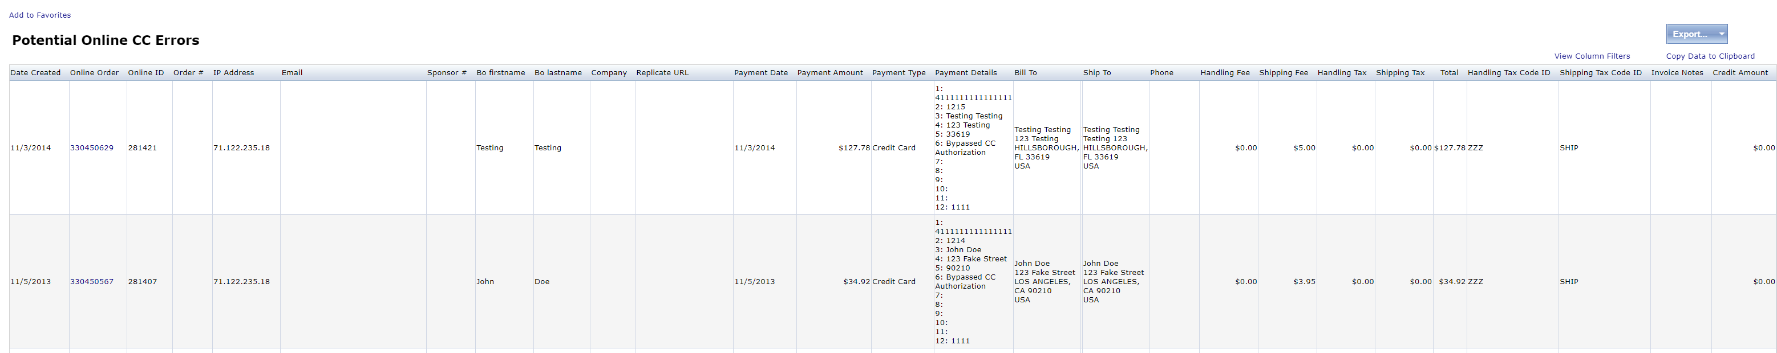
Task: Sort by Credit Amount column header
Action: (1739, 73)
